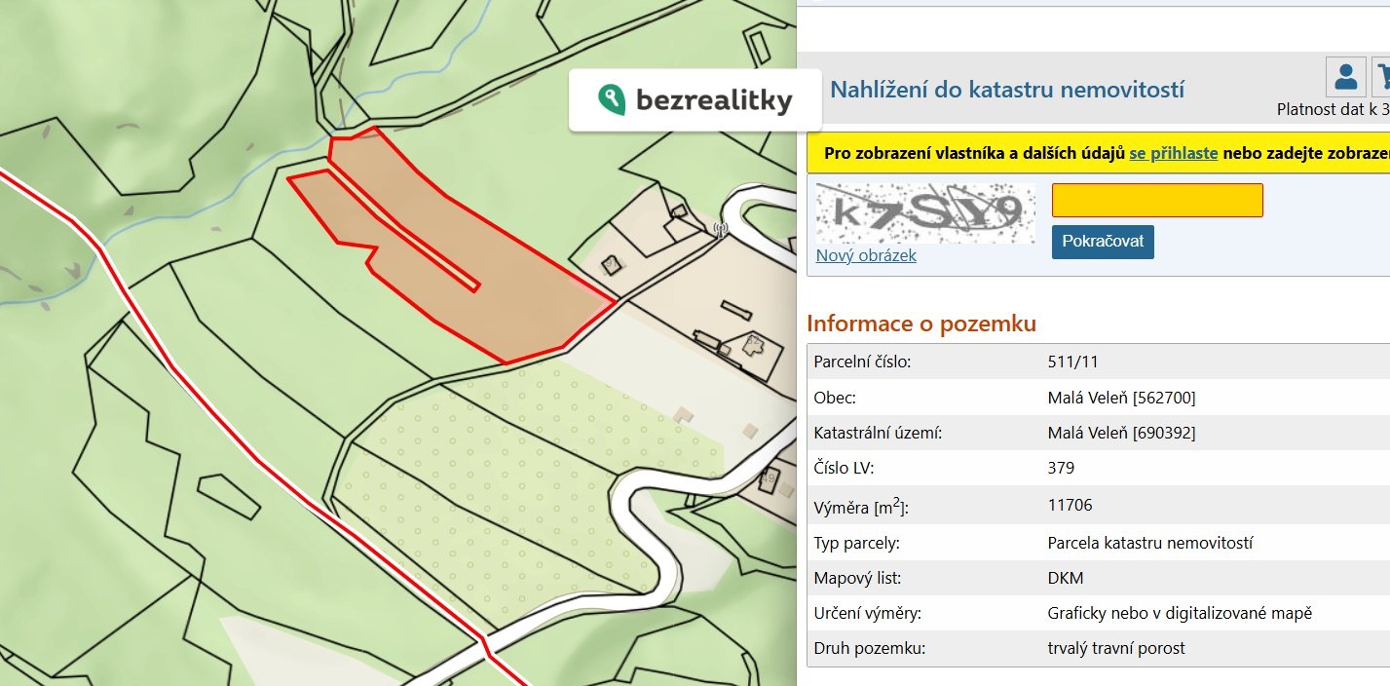Click the captcha image
1390x686 pixels.
click(x=925, y=212)
